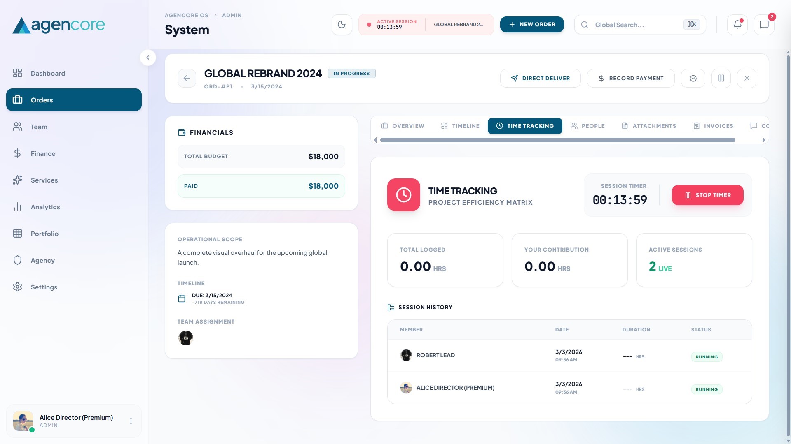Pause the order using the pause icon
Viewport: 791px width, 444px height.
pos(721,78)
